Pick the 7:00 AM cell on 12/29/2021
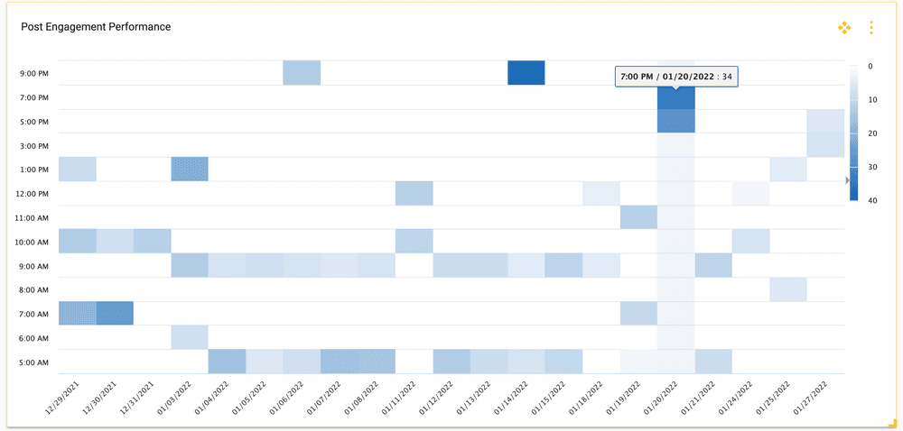Screen dimensions: 903x431 (x=78, y=313)
